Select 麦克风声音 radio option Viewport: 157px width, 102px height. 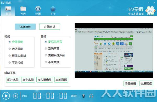pyautogui.click(x=53, y=42)
